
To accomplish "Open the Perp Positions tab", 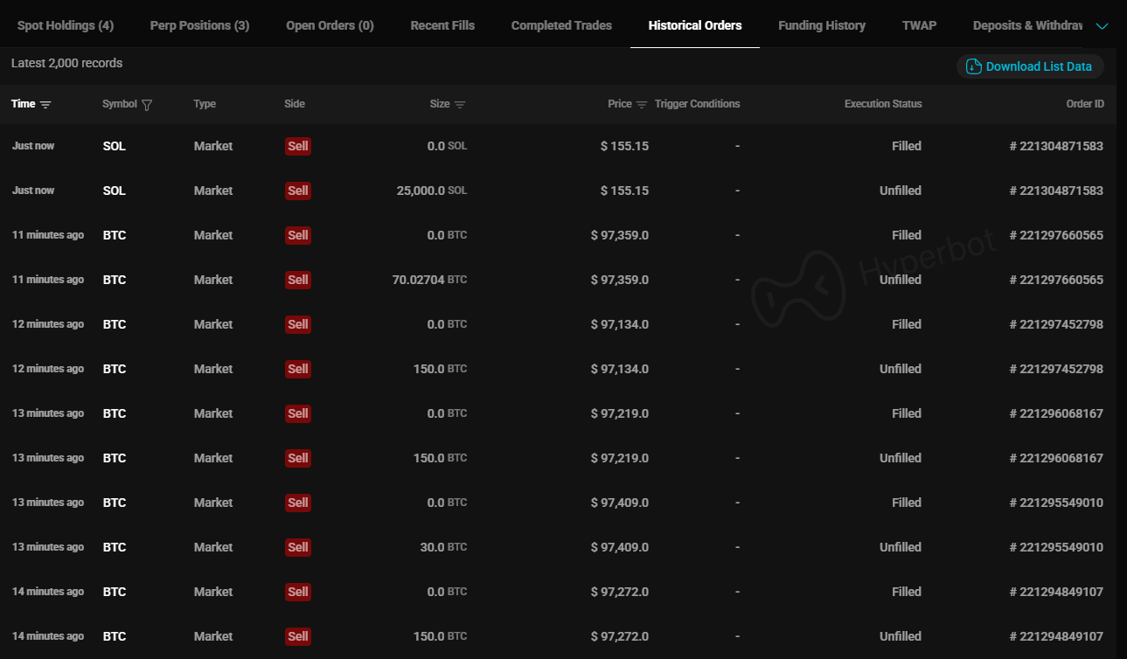I will pyautogui.click(x=199, y=25).
